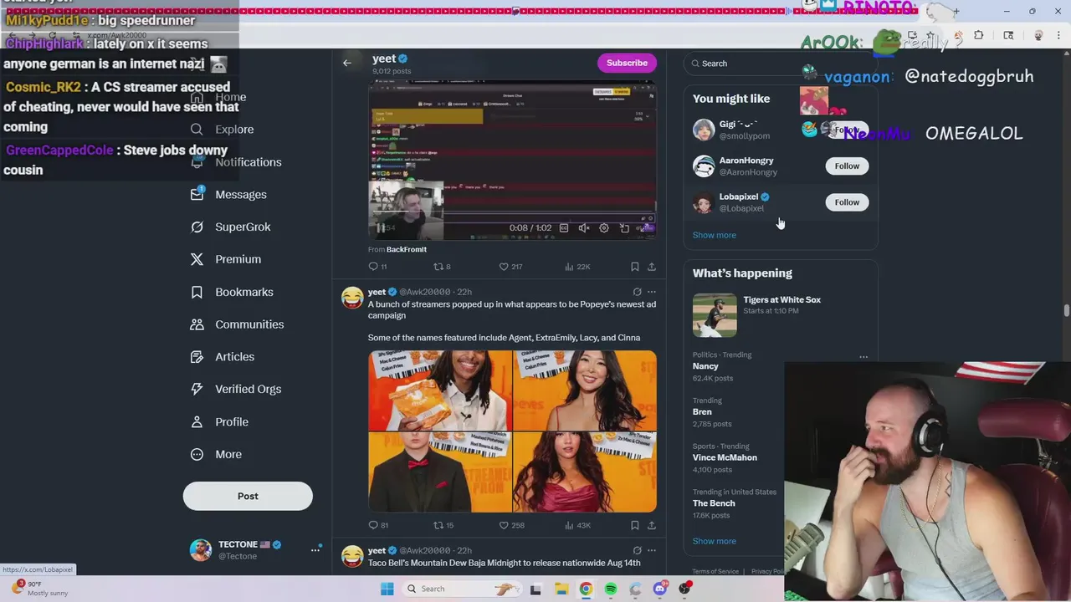1071x602 pixels.
Task: Open the Windows Start menu
Action: (x=387, y=589)
